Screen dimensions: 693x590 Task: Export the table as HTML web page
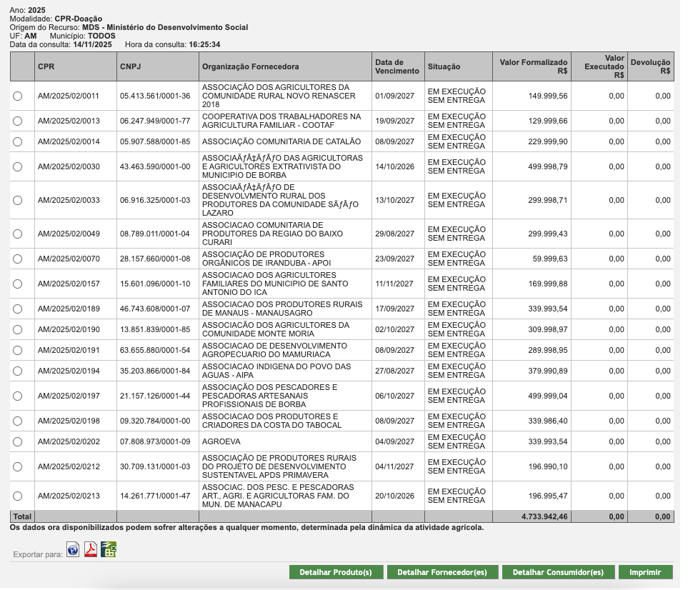(73, 549)
